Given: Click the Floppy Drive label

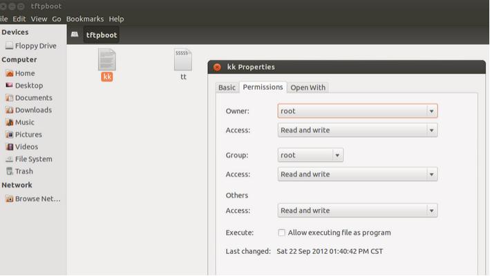Looking at the screenshot, I should (36, 46).
